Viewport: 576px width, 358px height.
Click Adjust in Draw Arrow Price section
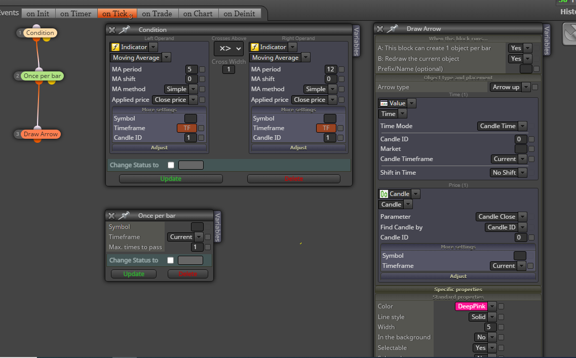[458, 276]
